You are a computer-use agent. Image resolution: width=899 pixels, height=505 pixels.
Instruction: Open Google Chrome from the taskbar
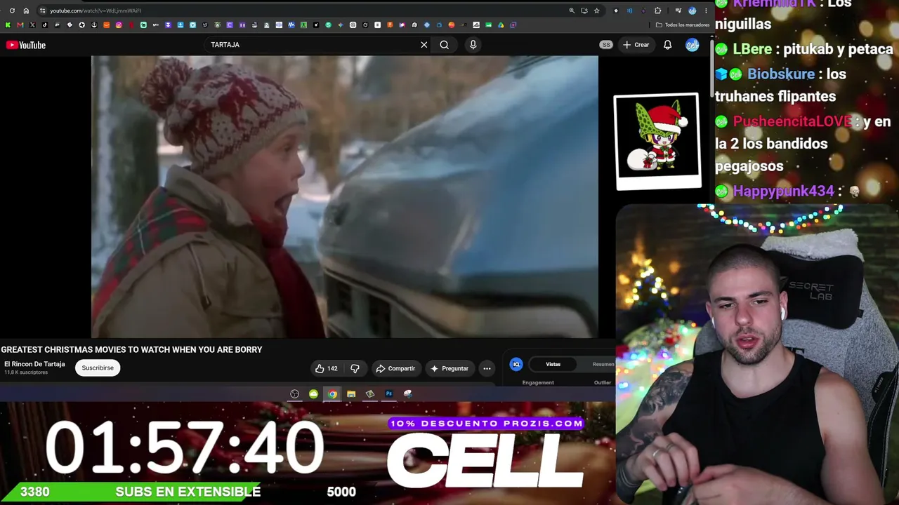click(332, 394)
